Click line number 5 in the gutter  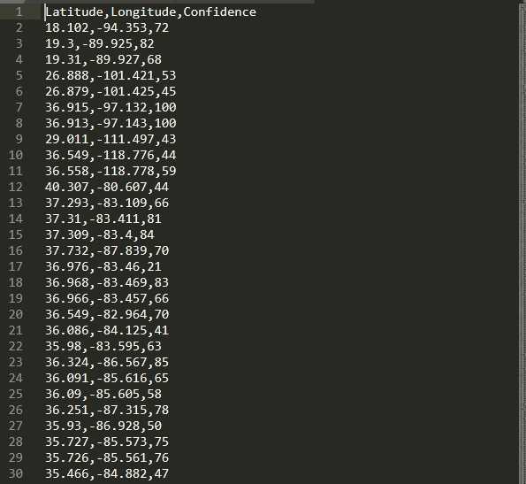click(19, 75)
